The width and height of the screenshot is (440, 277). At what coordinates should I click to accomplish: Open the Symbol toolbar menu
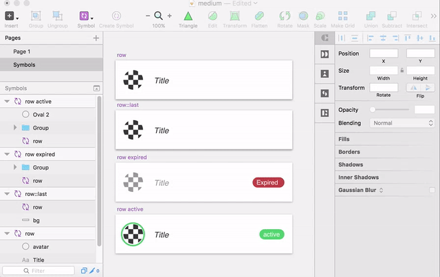[86, 16]
